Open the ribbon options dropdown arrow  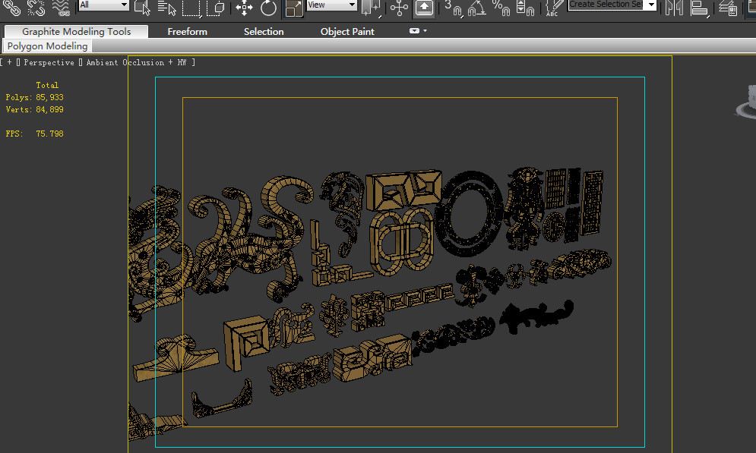click(425, 31)
